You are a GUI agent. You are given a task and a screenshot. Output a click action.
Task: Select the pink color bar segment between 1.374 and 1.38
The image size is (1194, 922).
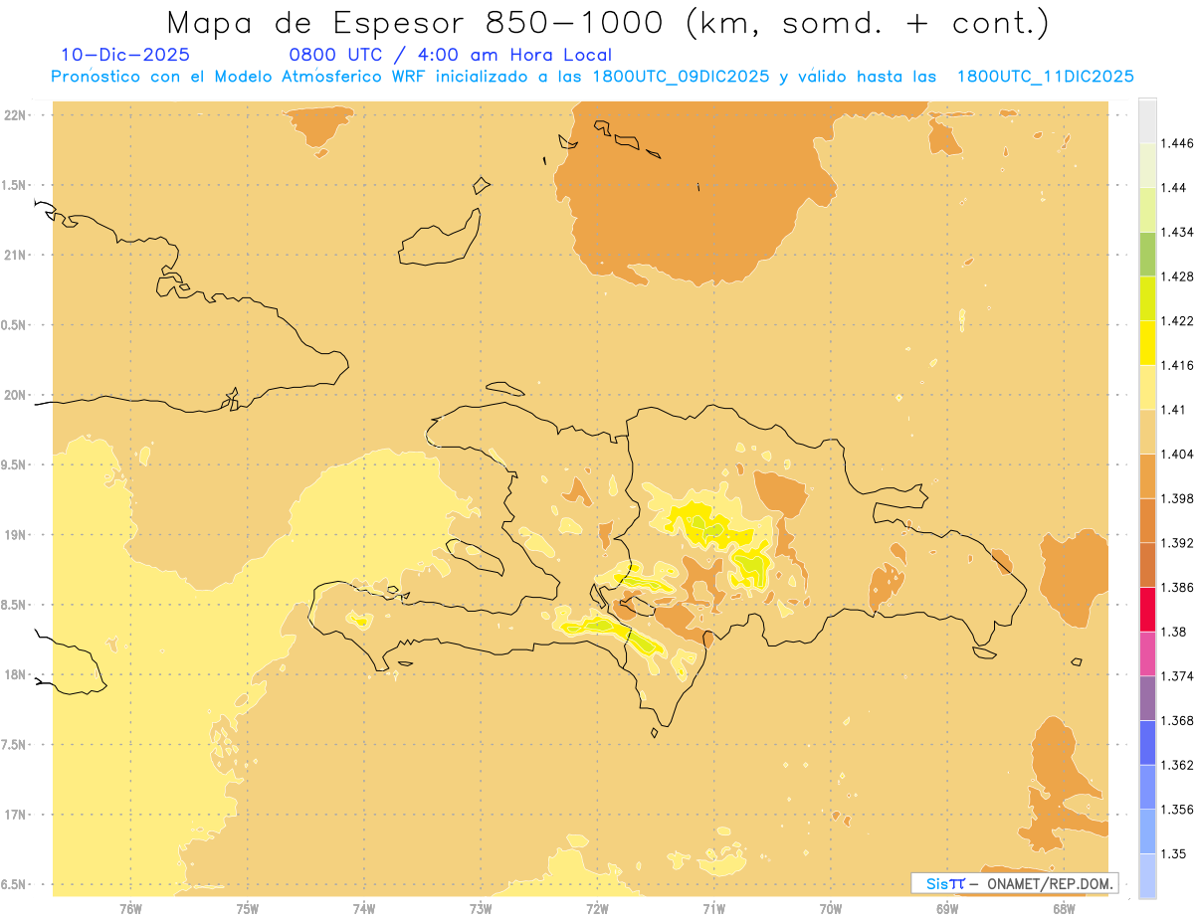pos(1147,653)
